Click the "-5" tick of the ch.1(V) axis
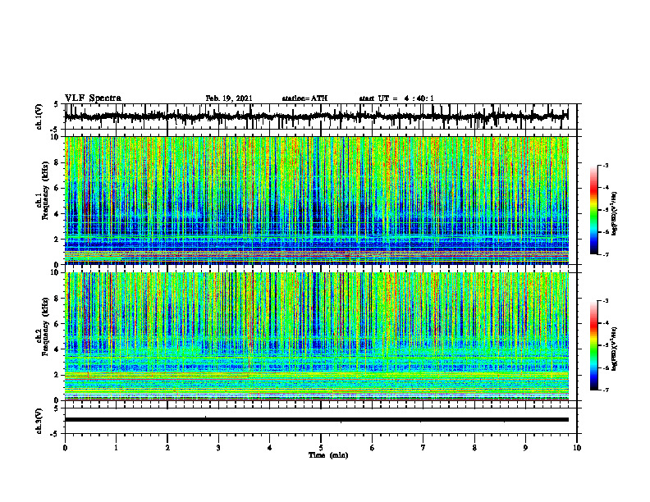 [55, 130]
